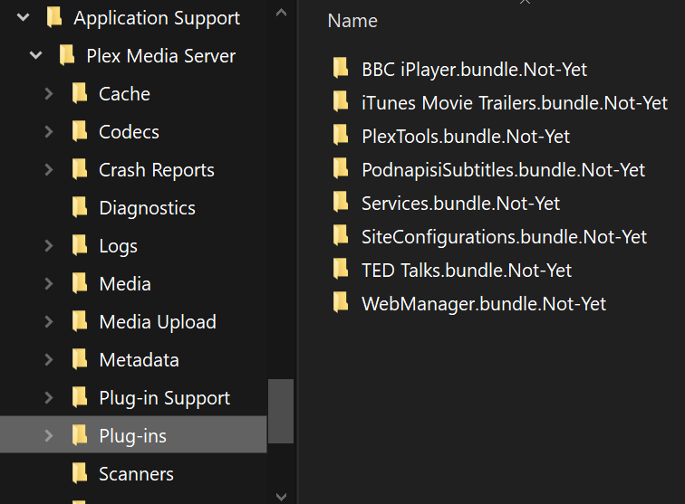This screenshot has width=685, height=504.
Task: Click the TED Talks bundle folder icon
Action: [x=341, y=270]
